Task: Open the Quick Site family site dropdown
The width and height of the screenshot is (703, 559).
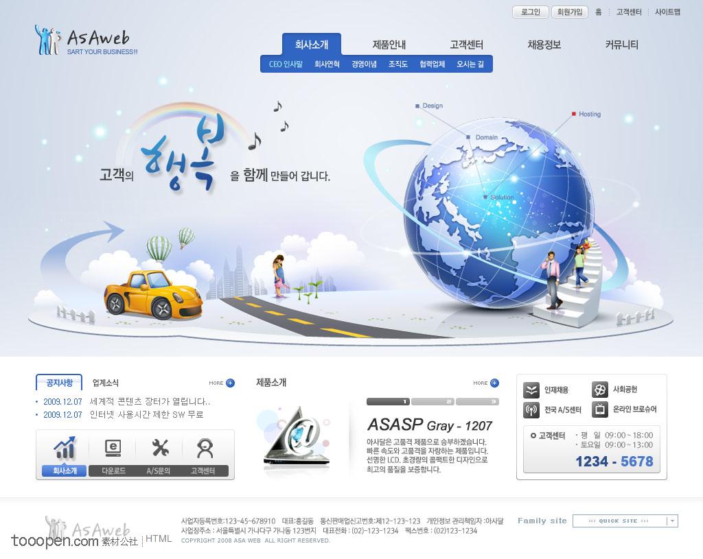Action: (625, 521)
